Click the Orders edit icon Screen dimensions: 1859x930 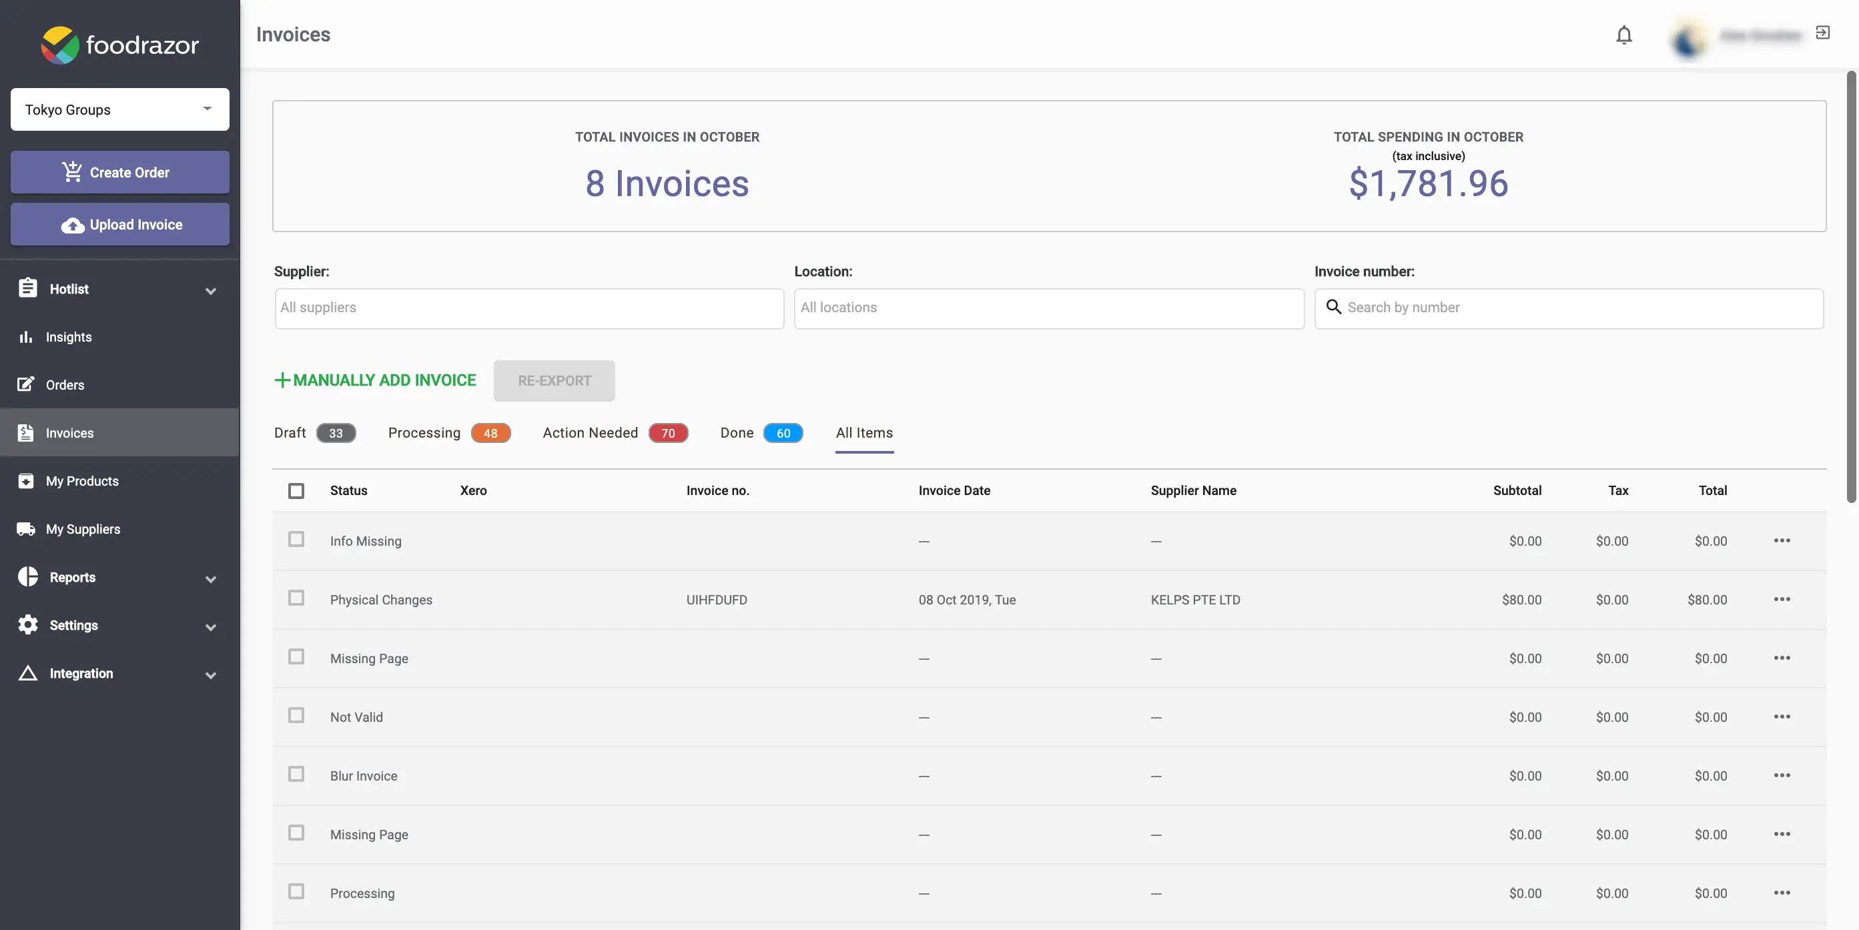(x=26, y=384)
